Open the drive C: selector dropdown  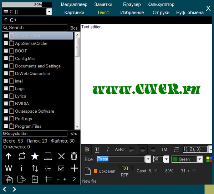click(49, 12)
